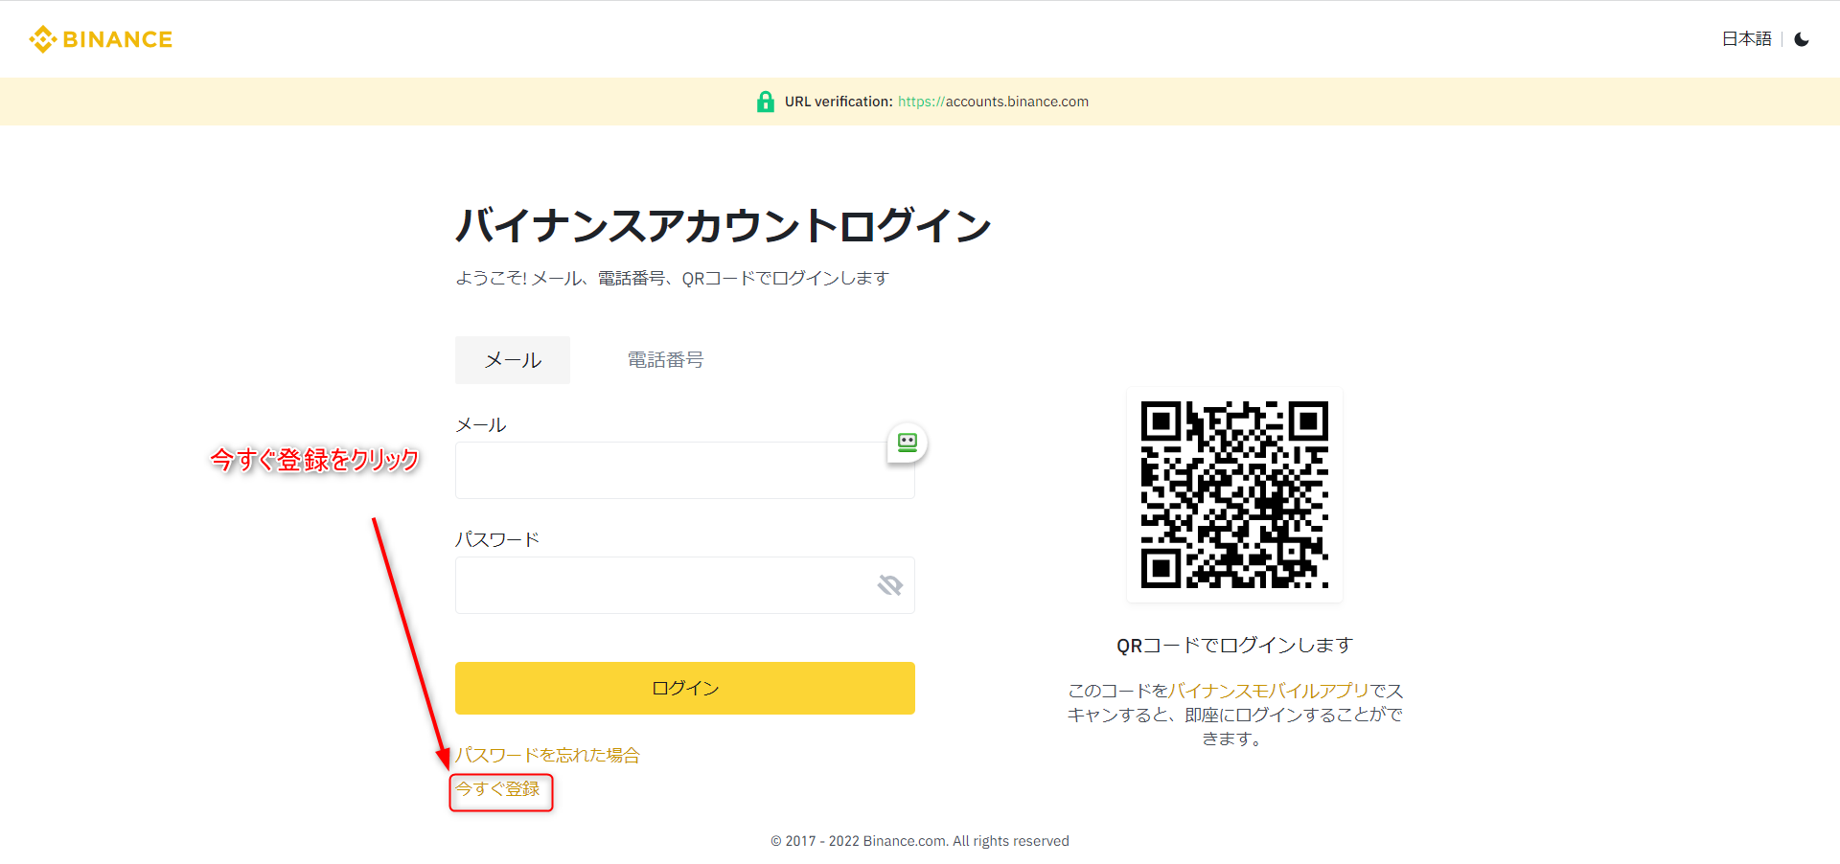Open the パスワードを忘れた場合 link
This screenshot has width=1840, height=864.
click(547, 755)
